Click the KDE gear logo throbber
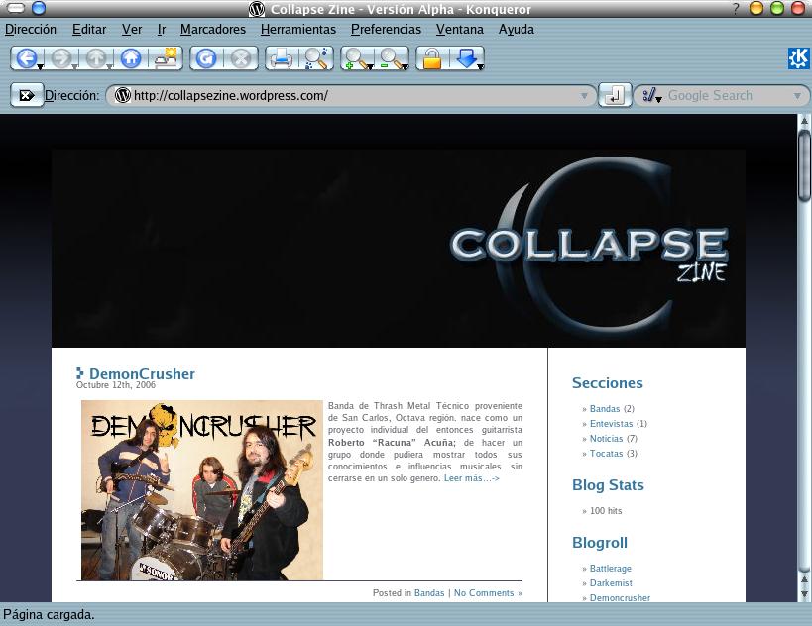 [x=798, y=57]
